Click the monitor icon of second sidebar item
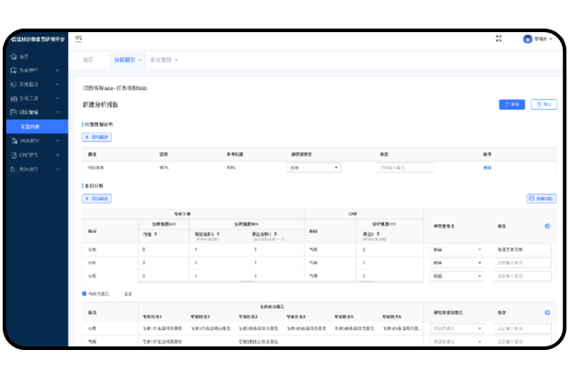Image resolution: width=568 pixels, height=375 pixels. pyautogui.click(x=13, y=71)
